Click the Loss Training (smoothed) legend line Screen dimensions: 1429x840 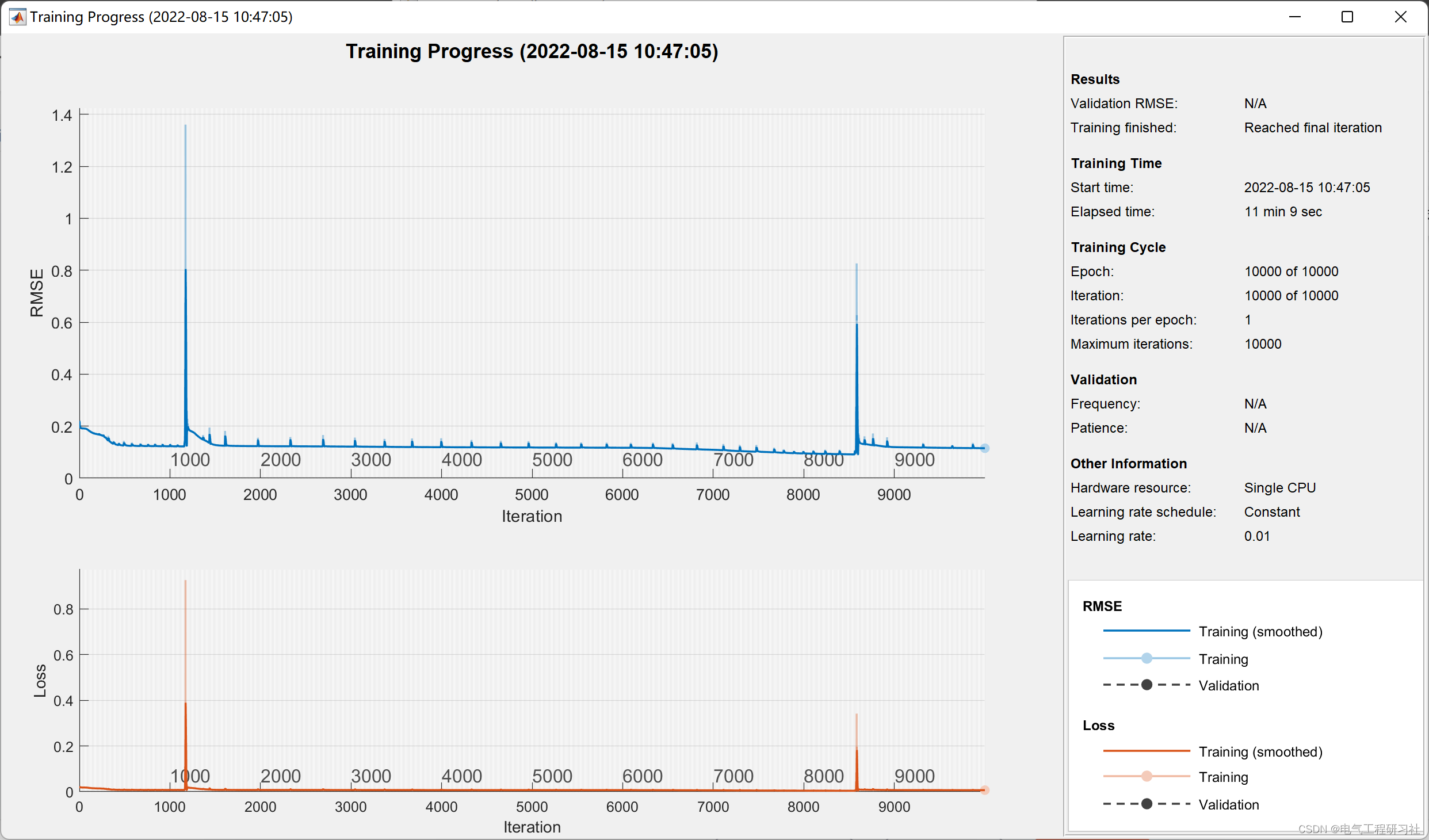[x=1146, y=751]
